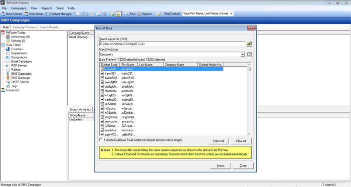Open Options from the toolbar gear
Image resolution: width=351 pixels, height=187 pixels.
click(x=144, y=14)
